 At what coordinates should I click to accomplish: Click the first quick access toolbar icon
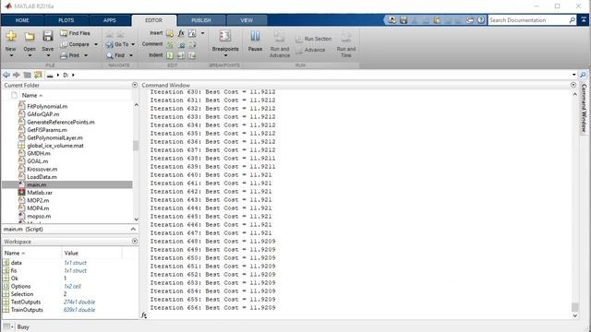(392, 20)
